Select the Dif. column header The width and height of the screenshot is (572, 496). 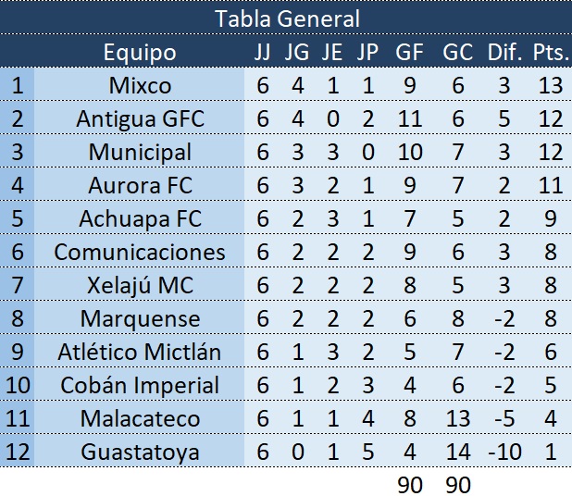click(x=505, y=52)
